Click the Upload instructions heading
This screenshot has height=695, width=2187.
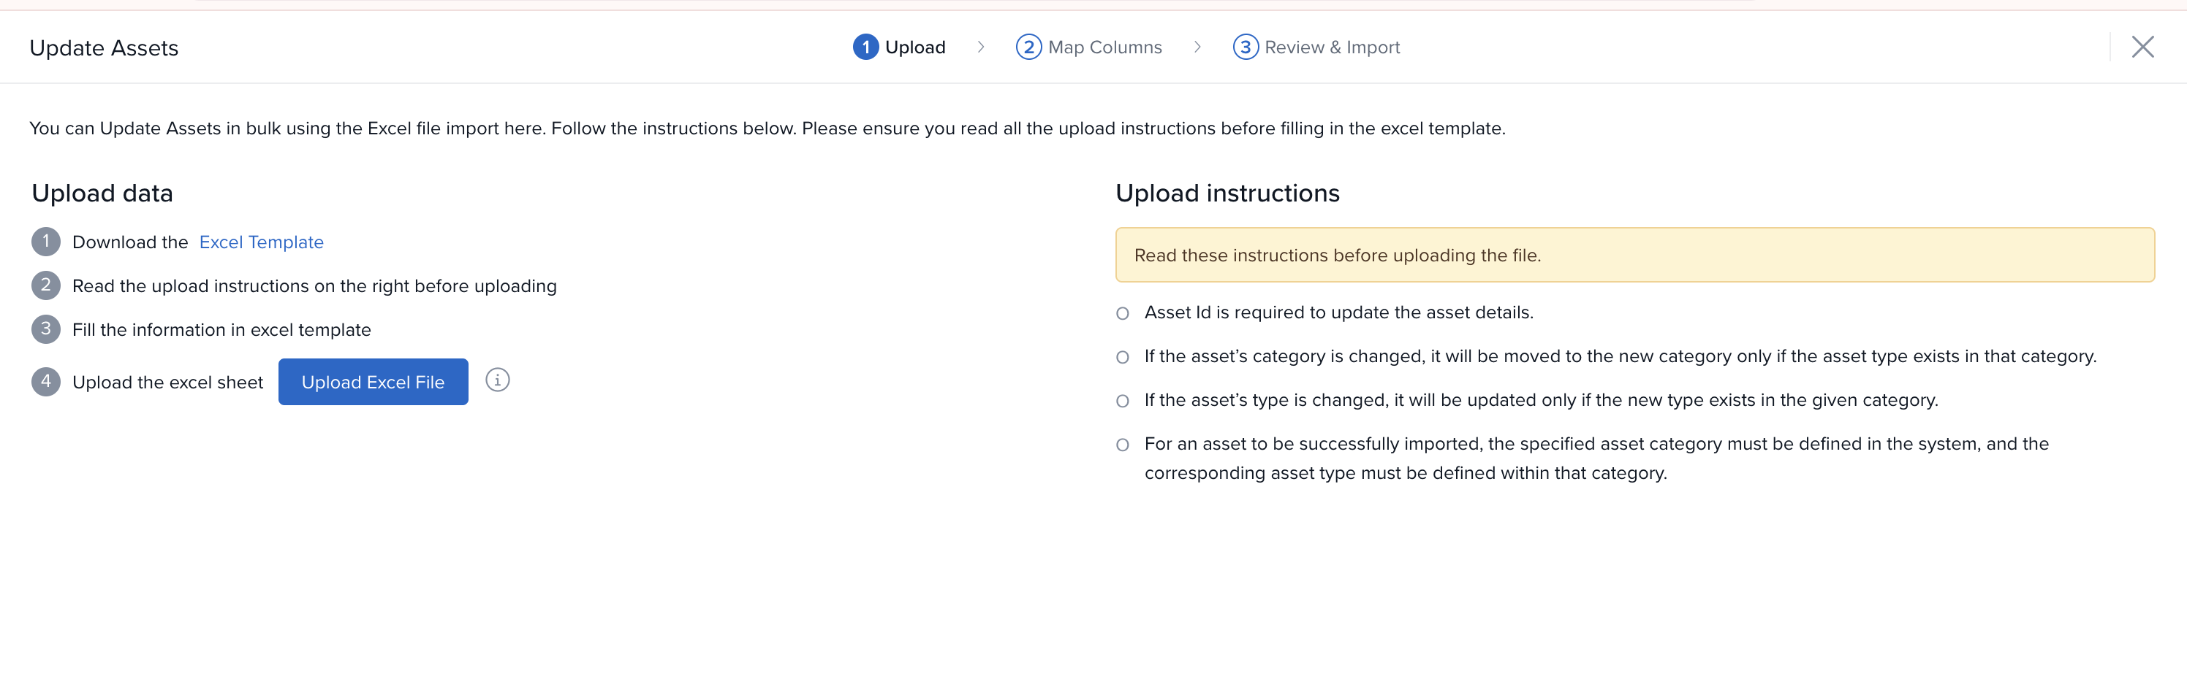(x=1227, y=193)
